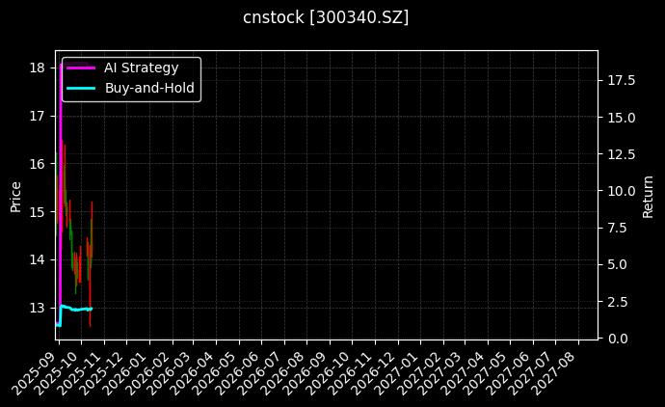This screenshot has height=407, width=665.
Task: Select the Buy-and-Hold legend label
Action: 148,87
